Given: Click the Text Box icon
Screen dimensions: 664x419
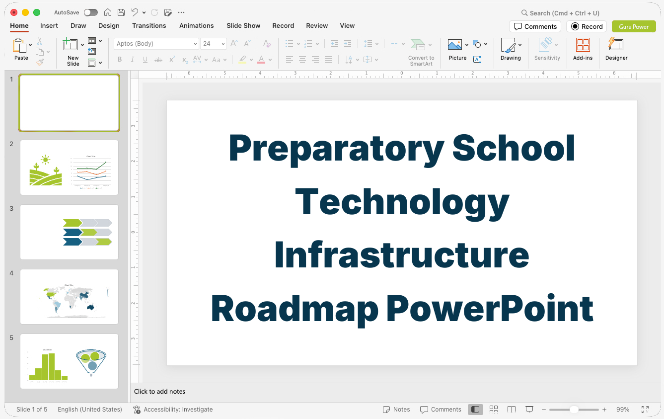Looking at the screenshot, I should coord(477,60).
